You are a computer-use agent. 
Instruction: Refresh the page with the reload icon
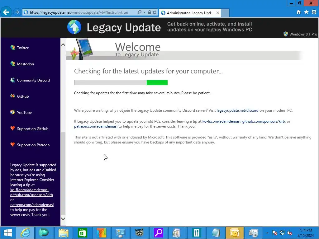pyautogui.click(x=155, y=12)
